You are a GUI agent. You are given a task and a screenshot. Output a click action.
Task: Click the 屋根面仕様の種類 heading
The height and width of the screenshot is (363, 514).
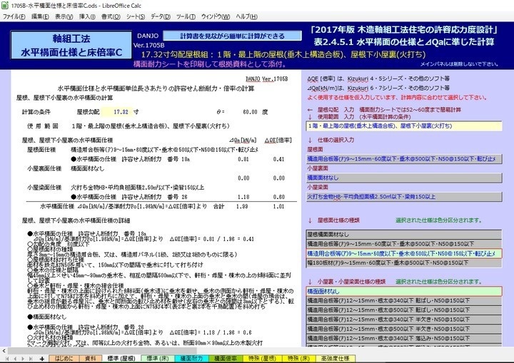click(x=338, y=220)
